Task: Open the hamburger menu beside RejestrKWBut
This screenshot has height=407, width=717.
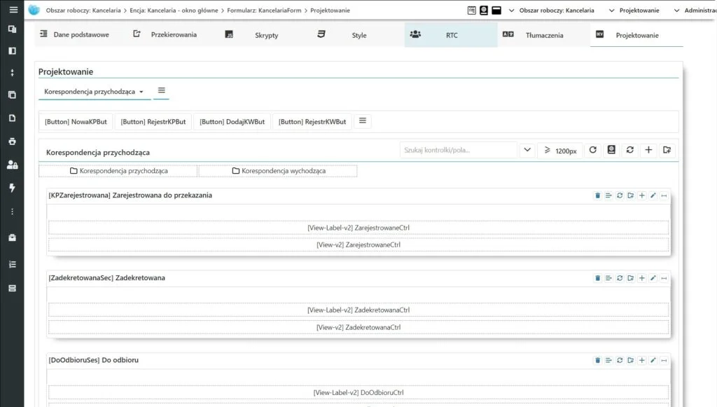Action: click(x=362, y=120)
